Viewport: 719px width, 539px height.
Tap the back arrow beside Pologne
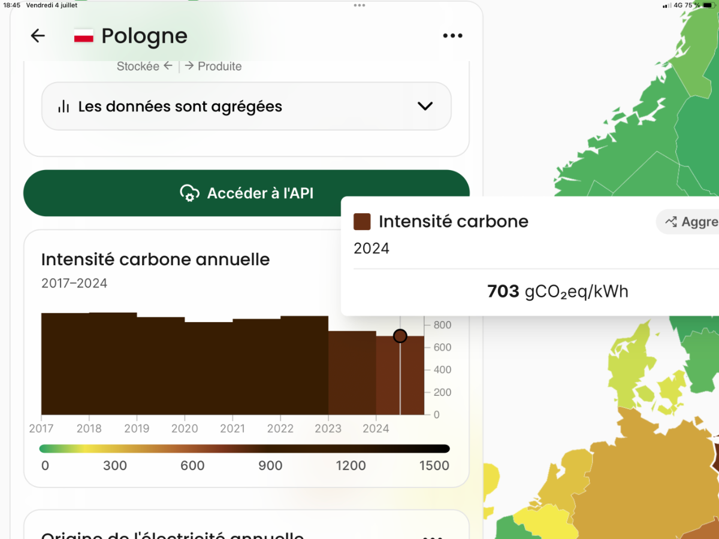38,36
